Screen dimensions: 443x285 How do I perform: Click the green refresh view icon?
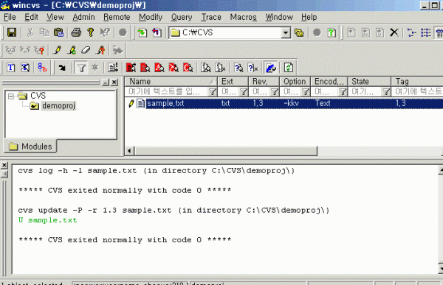click(289, 68)
